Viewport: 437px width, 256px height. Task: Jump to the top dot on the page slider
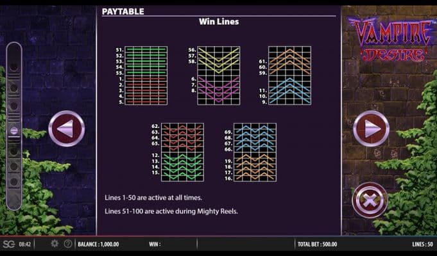coord(13,51)
